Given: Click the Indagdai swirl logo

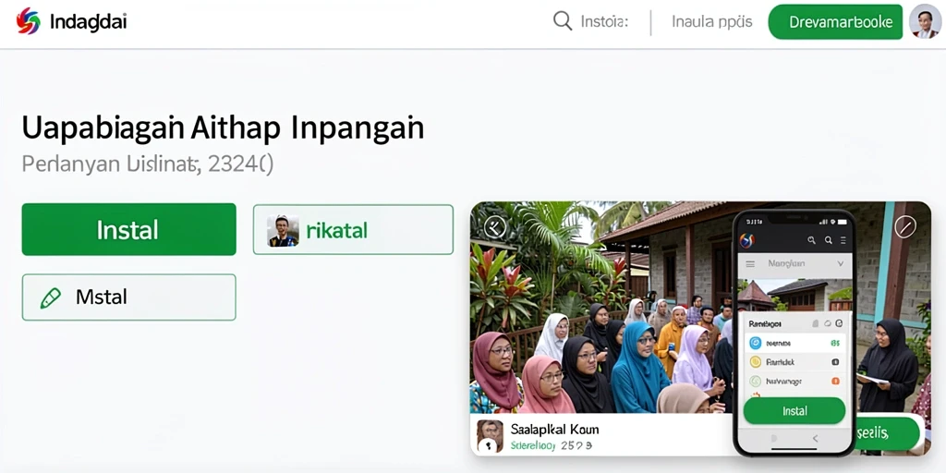Looking at the screenshot, I should 28,22.
